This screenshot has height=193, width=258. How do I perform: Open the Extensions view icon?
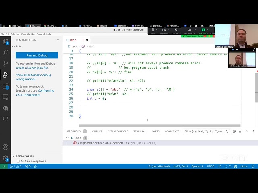(x=6, y=86)
